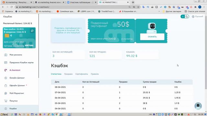Open Предзаказ Кэшбэк карты menu item
This screenshot has width=207, height=116.
tap(21, 63)
